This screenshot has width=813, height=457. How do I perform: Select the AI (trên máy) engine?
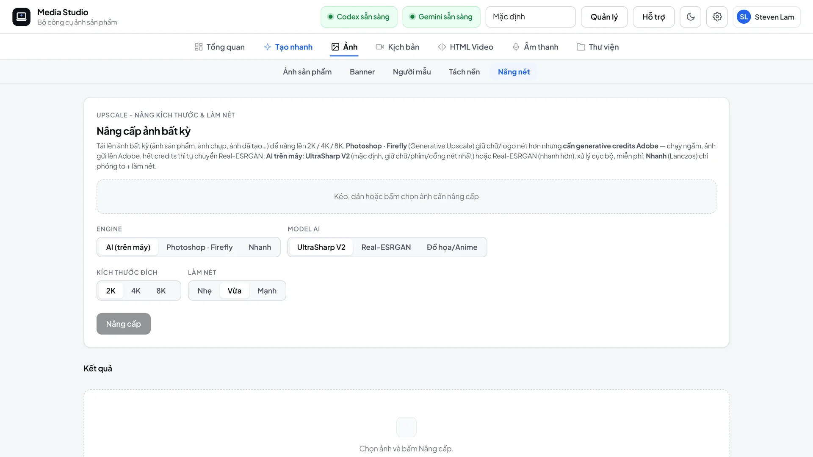(x=128, y=247)
